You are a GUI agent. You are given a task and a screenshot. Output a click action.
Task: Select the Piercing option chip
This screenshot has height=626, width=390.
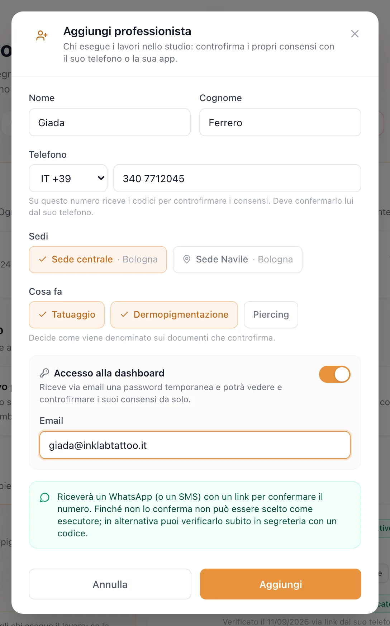[x=271, y=314]
